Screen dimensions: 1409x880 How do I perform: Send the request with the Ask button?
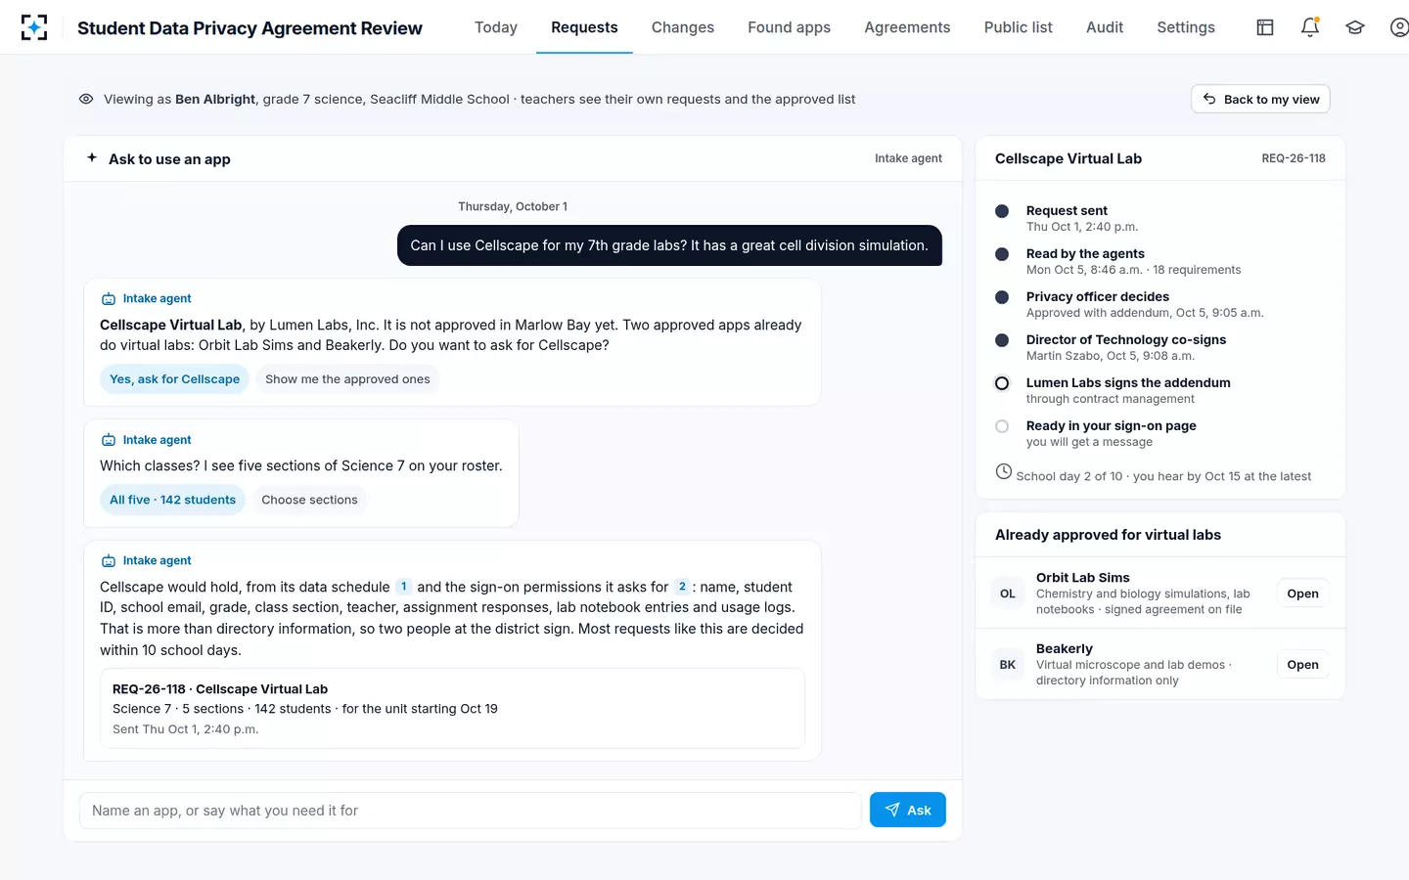click(x=907, y=810)
